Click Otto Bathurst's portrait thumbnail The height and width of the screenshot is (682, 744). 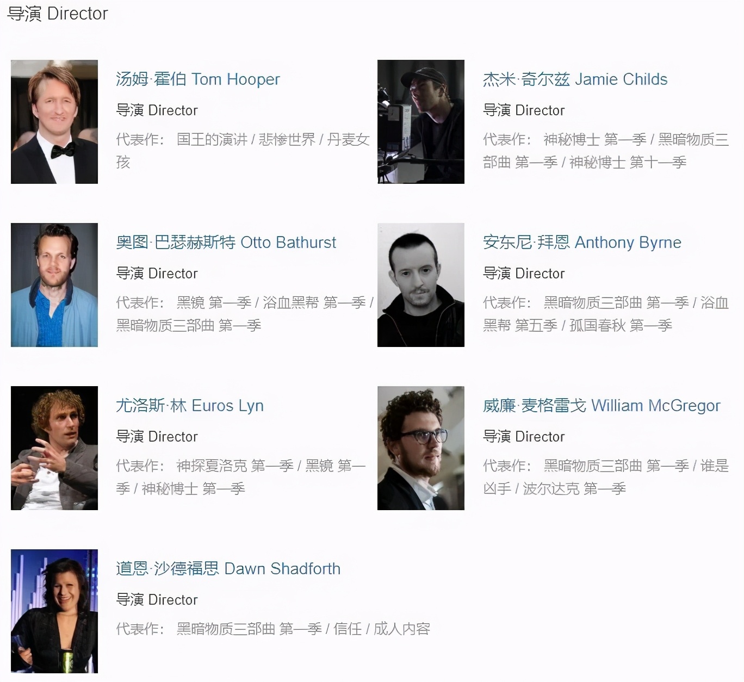tap(54, 285)
